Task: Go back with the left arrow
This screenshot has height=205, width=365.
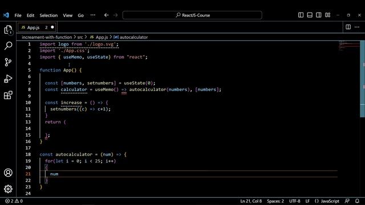Action: (x=107, y=15)
